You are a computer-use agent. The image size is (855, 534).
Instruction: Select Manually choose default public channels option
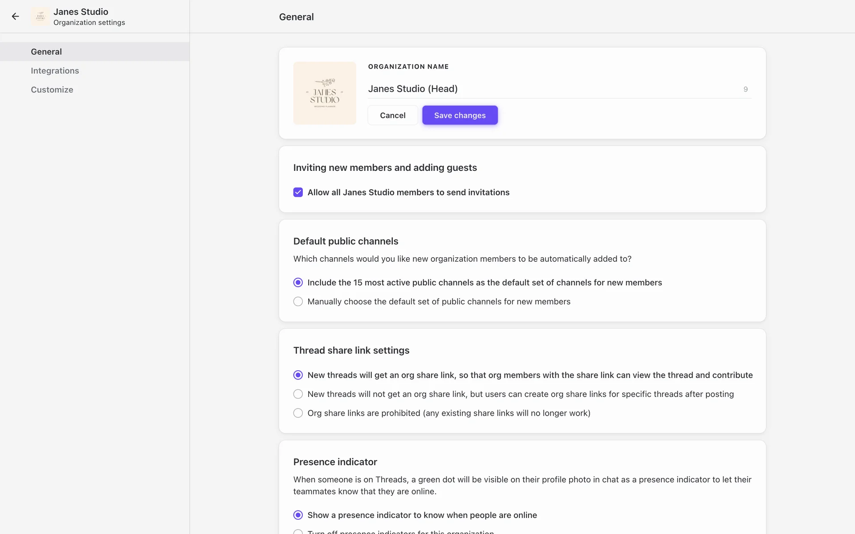tap(298, 302)
